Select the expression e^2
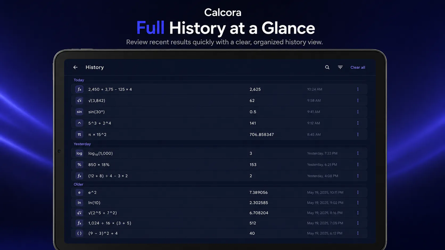This screenshot has height=250, width=445. [x=93, y=192]
